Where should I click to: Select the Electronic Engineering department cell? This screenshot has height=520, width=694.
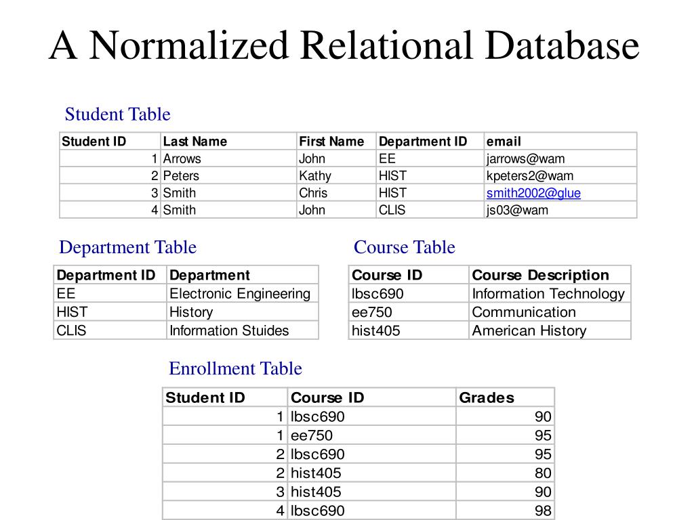(243, 294)
